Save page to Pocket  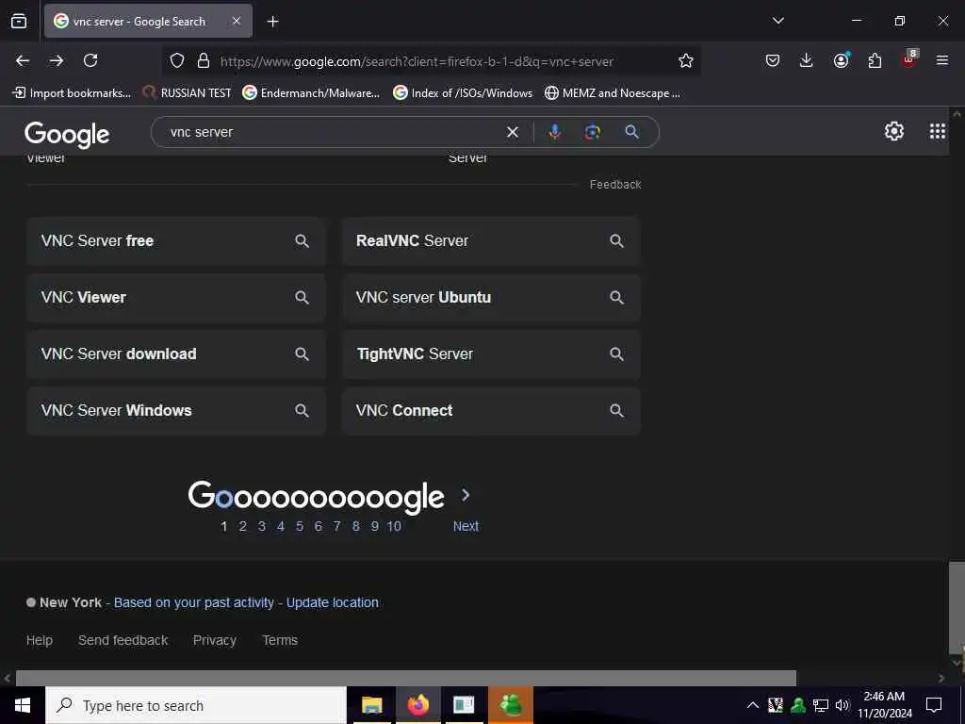(x=773, y=60)
